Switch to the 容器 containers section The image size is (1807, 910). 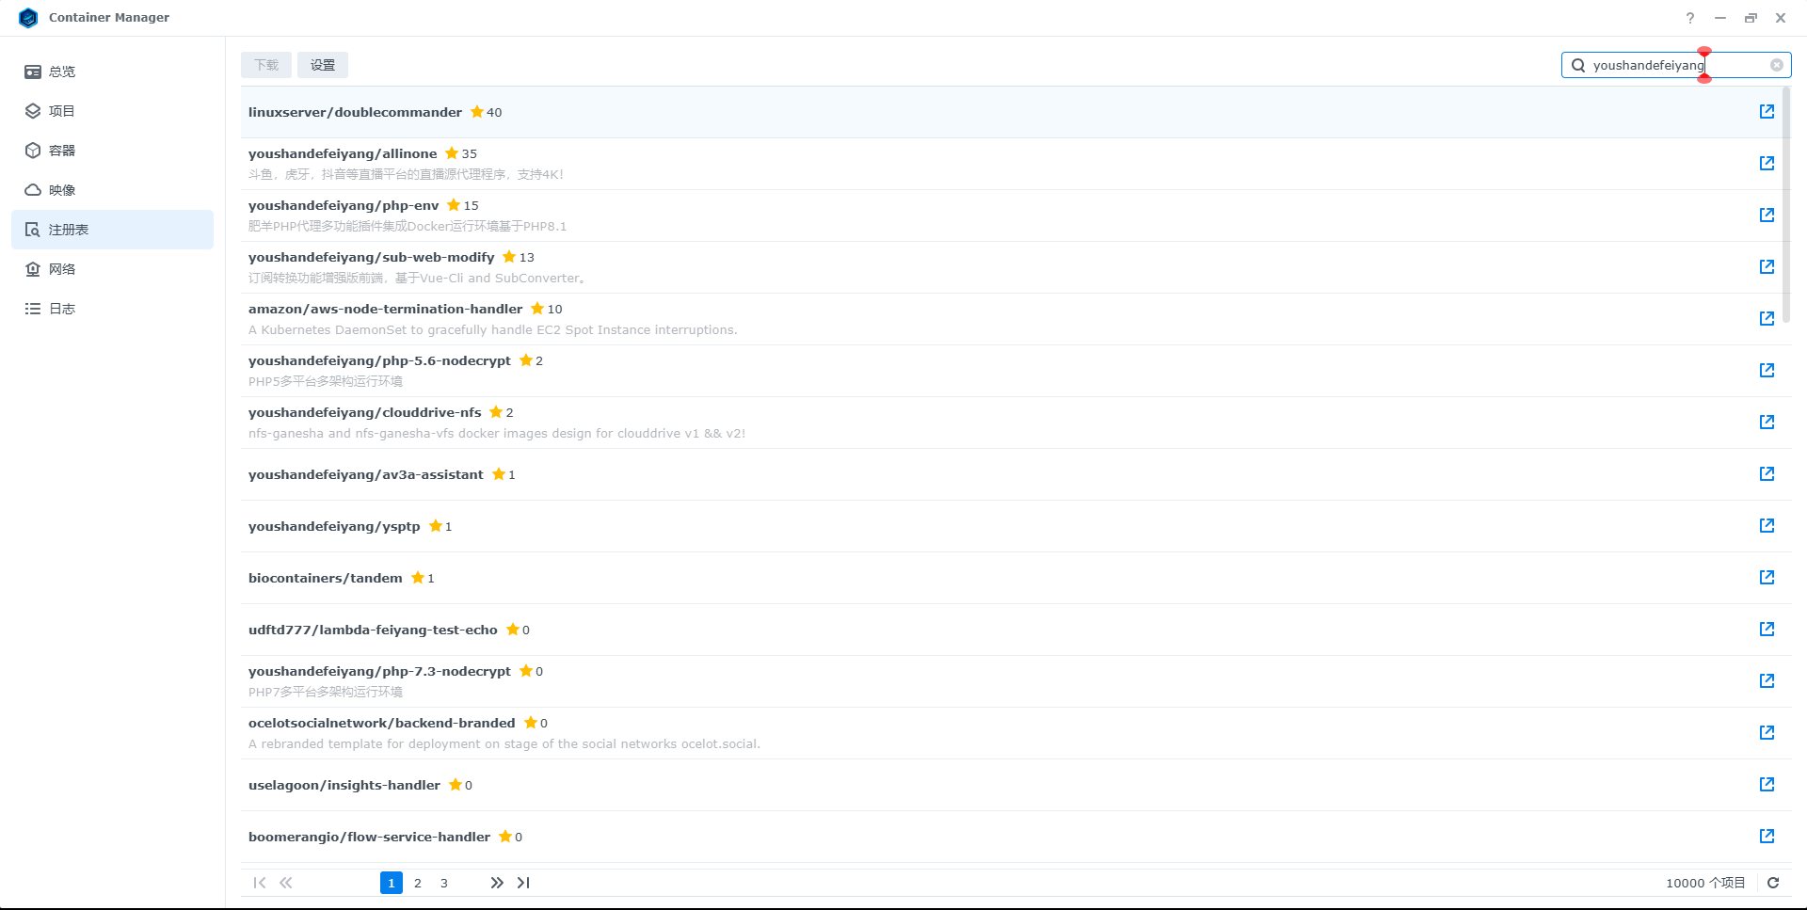coord(62,151)
